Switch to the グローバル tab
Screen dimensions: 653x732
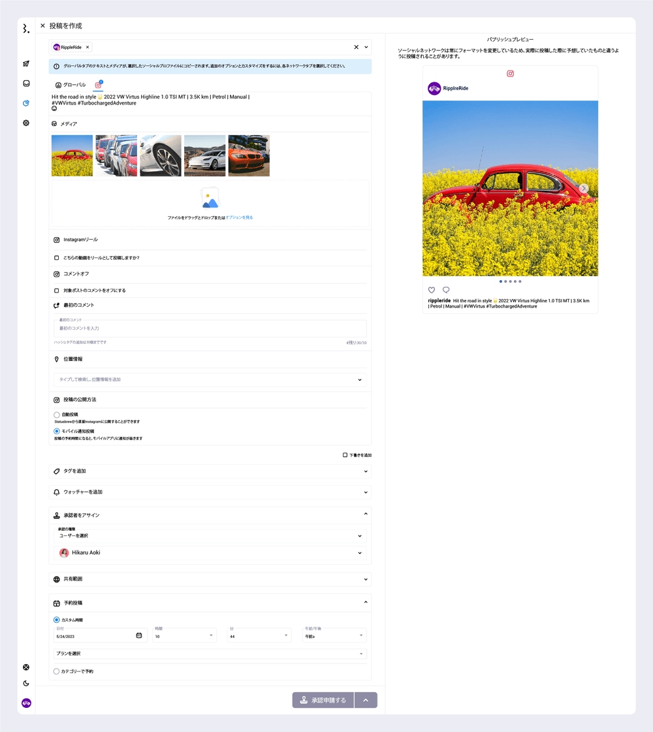click(71, 85)
